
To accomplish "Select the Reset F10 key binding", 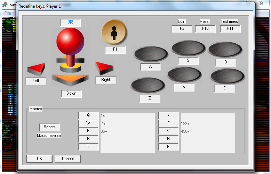I will click(205, 29).
